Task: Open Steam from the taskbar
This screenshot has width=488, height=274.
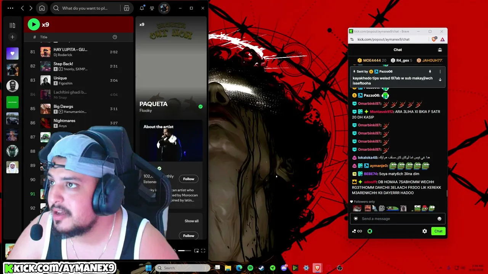Action: pos(261,268)
